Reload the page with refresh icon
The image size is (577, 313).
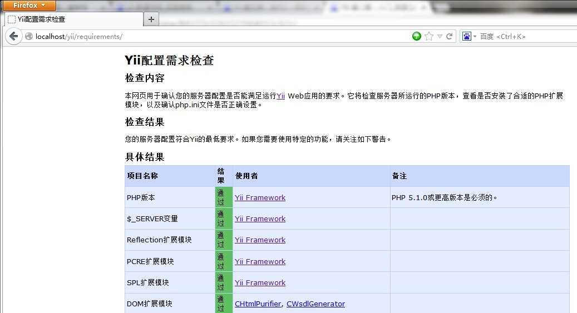[450, 36]
